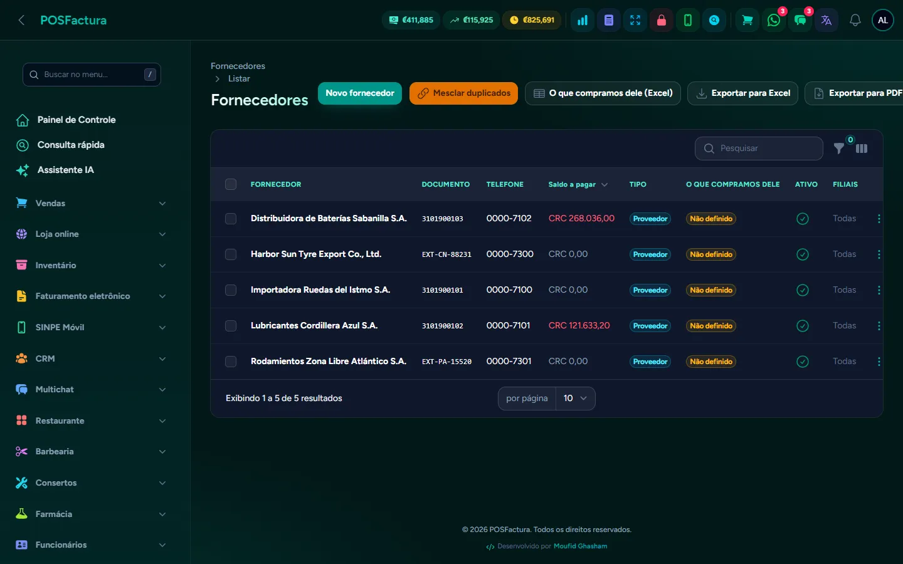Sort by Saldo a pagar column

click(578, 184)
